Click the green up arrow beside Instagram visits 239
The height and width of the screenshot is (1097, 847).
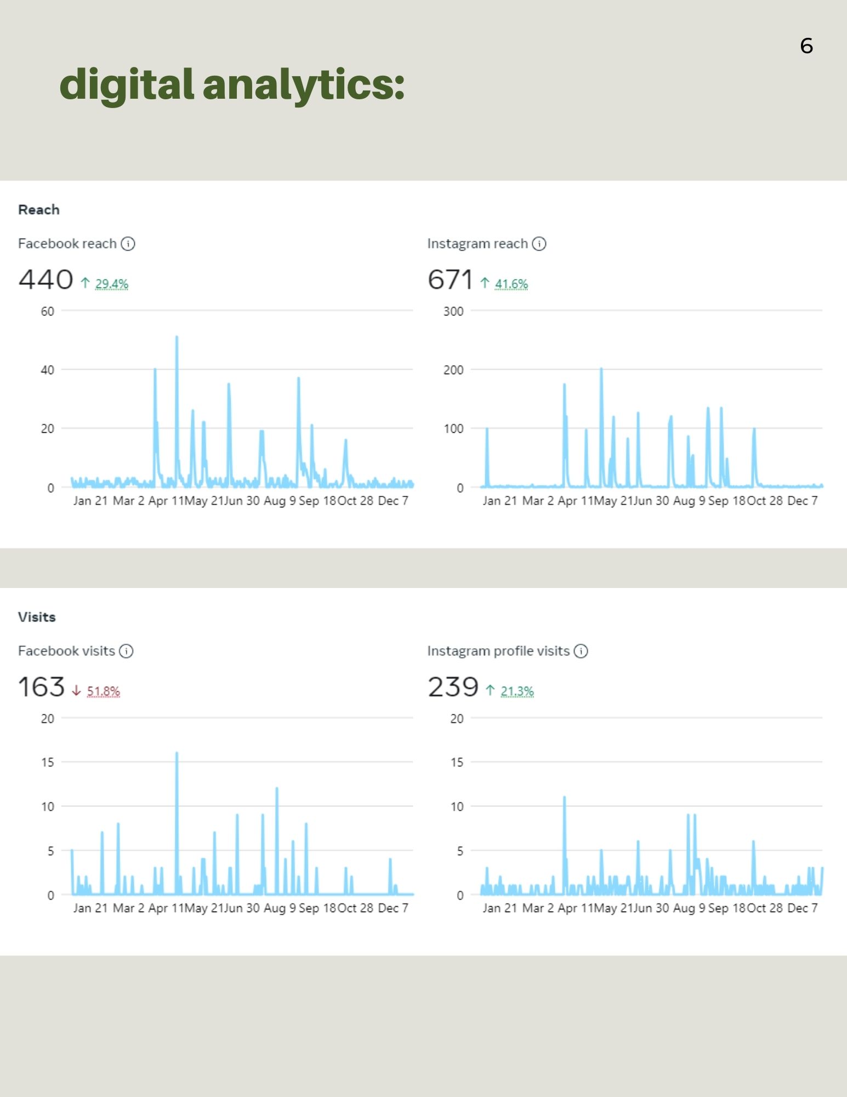(x=490, y=691)
